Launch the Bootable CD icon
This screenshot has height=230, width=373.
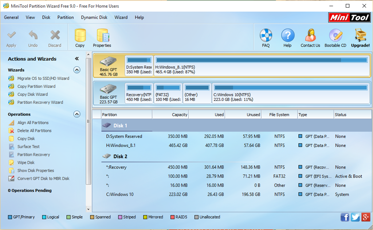tap(335, 35)
